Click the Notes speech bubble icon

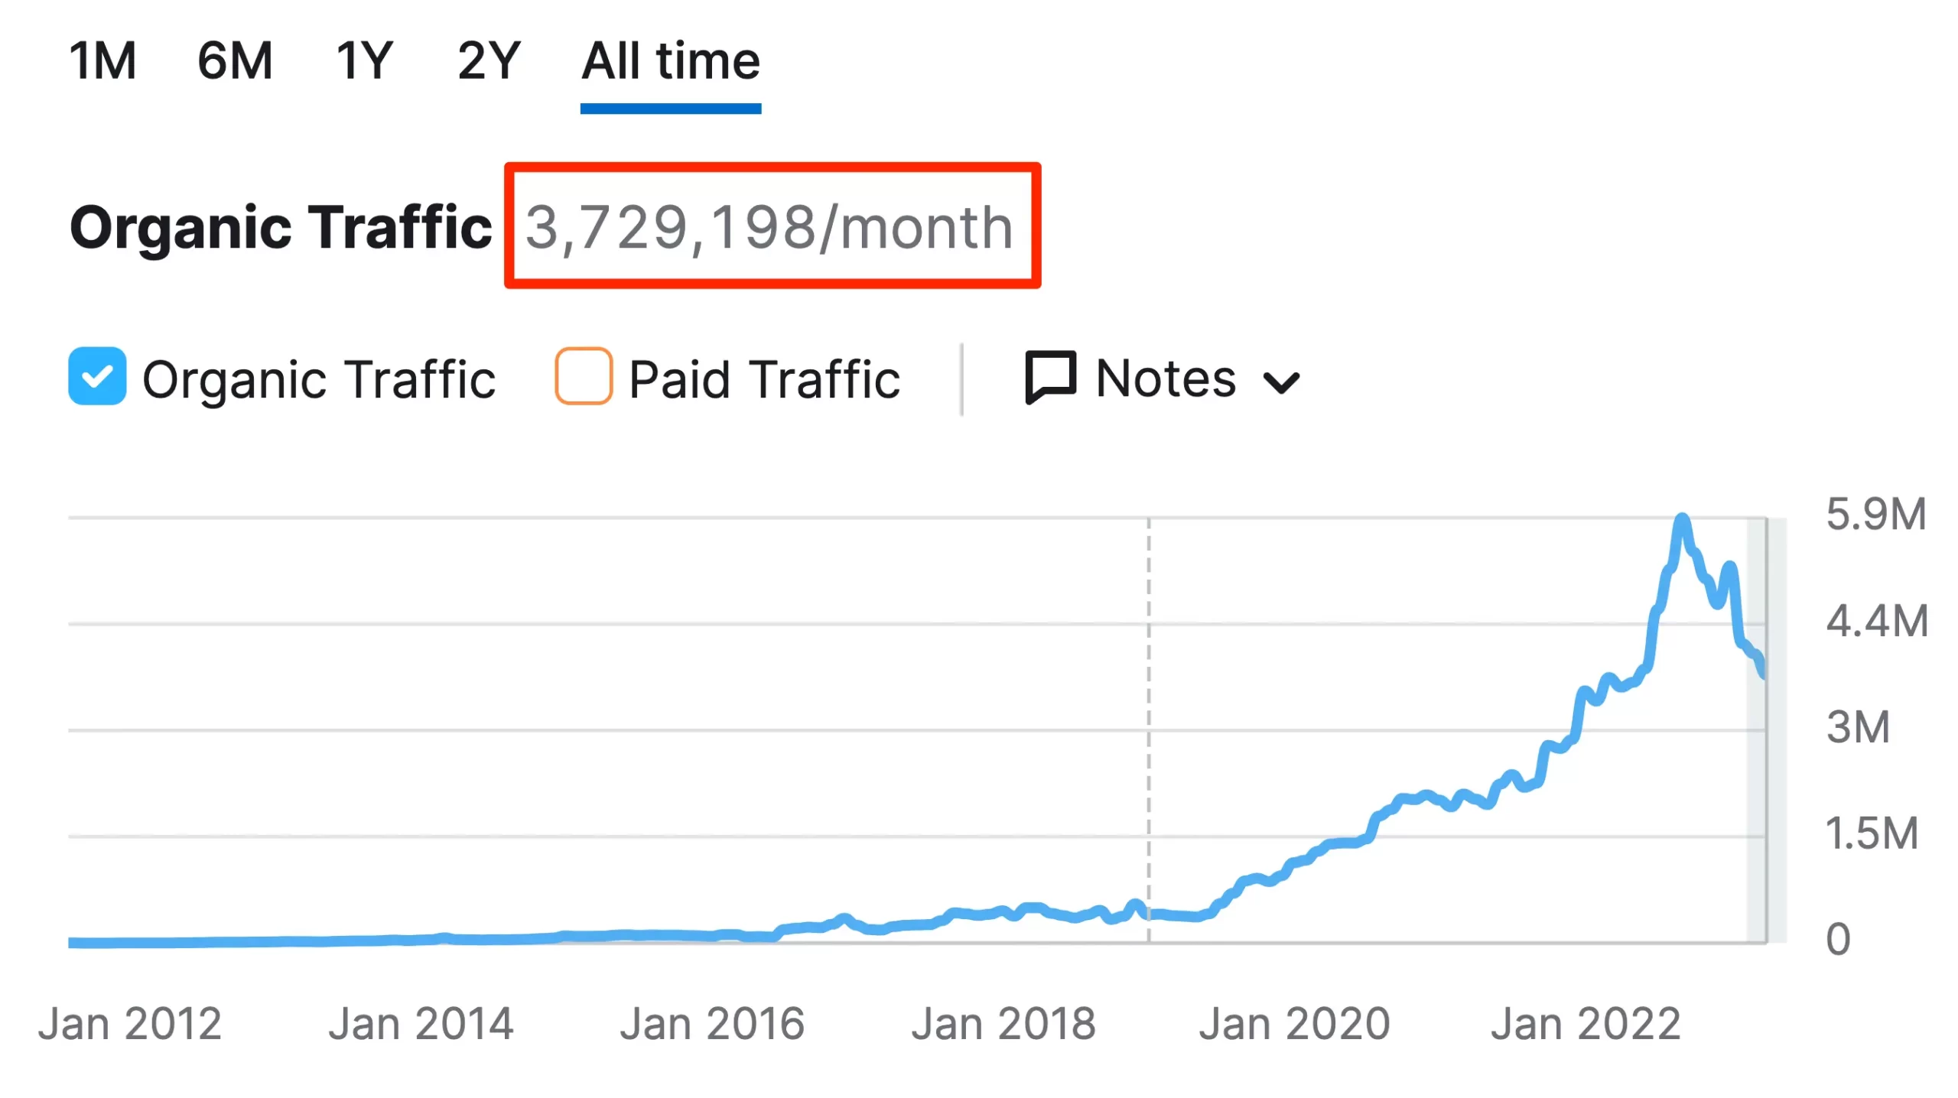click(1050, 376)
